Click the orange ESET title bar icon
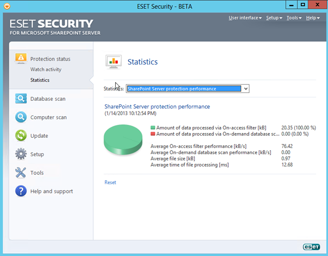Screen dimensions: 328x256 7,6
